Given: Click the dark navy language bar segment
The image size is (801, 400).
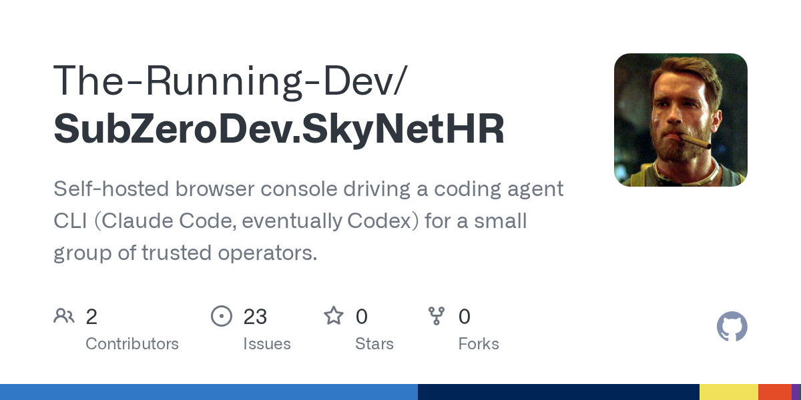Looking at the screenshot, I should tap(559, 392).
